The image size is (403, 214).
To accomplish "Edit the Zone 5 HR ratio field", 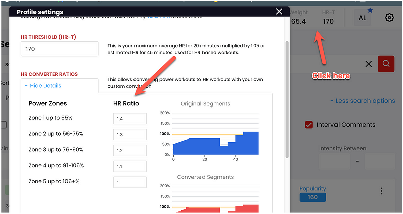I will point(130,182).
